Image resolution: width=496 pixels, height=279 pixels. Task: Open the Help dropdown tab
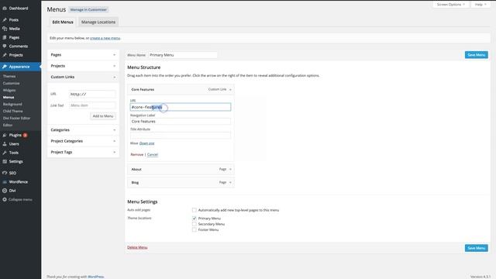click(x=480, y=5)
